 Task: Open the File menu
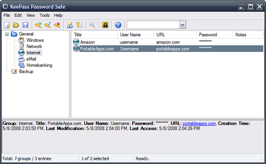click(7, 15)
